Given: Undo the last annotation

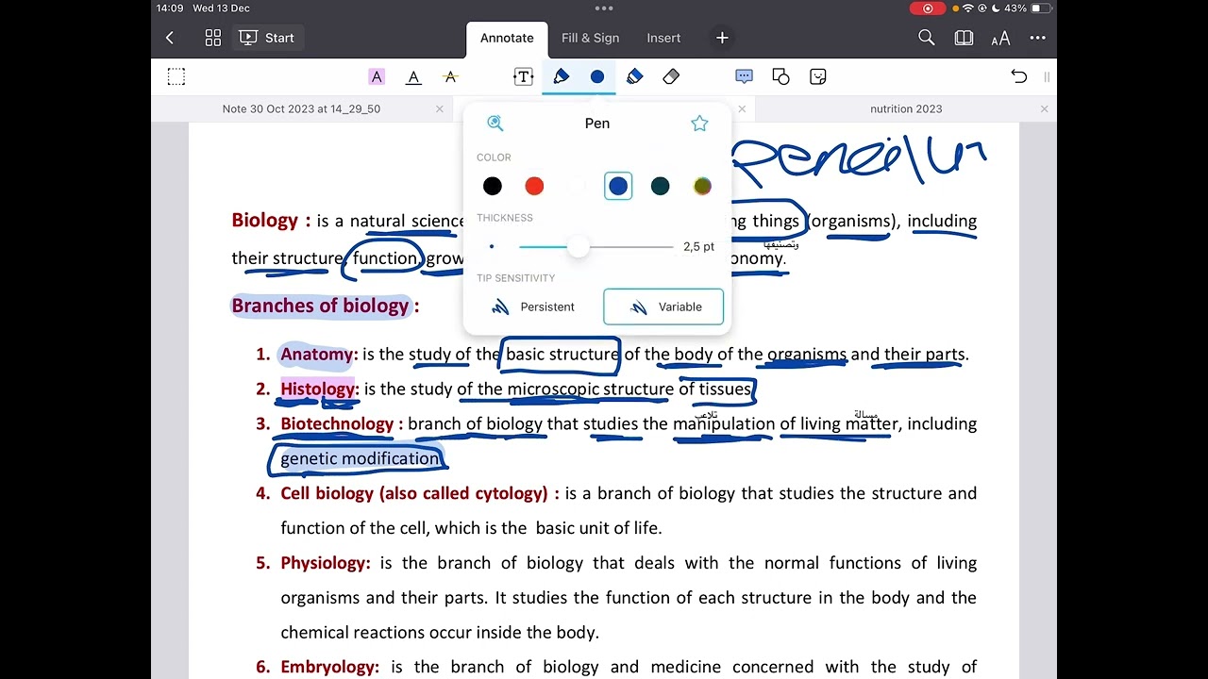Looking at the screenshot, I should 1018,76.
